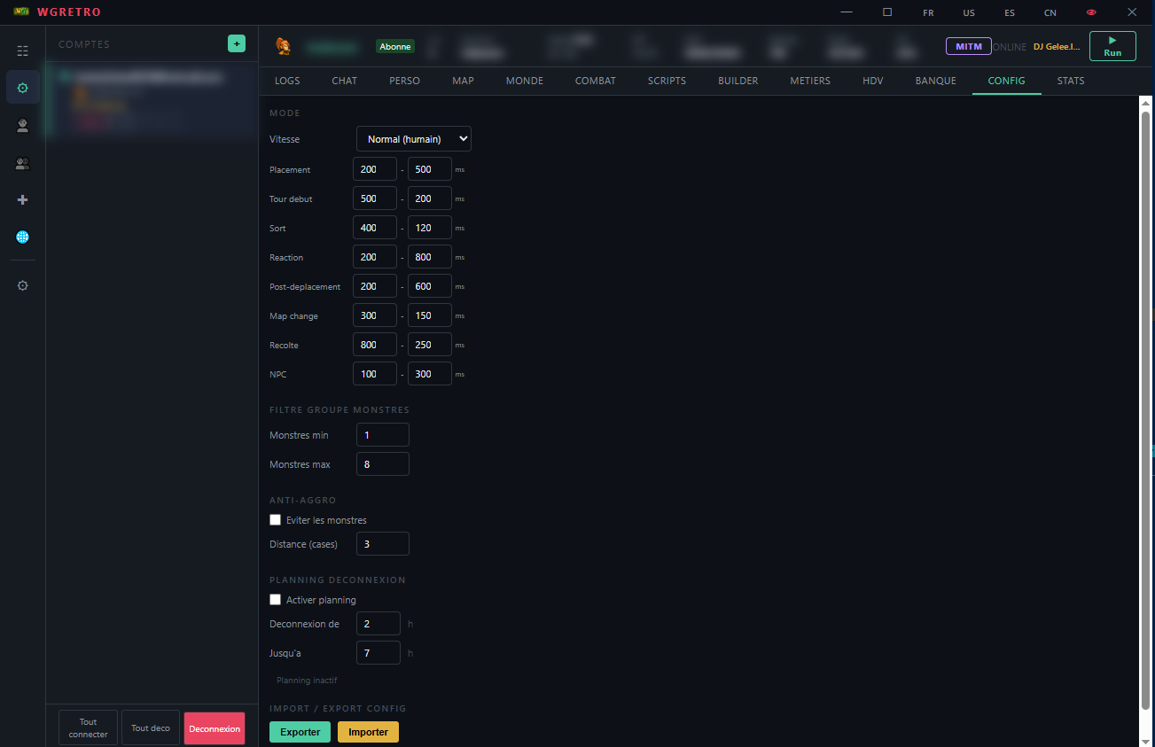The image size is (1155, 747).
Task: Click the Planning inactif status text
Action: 307,681
